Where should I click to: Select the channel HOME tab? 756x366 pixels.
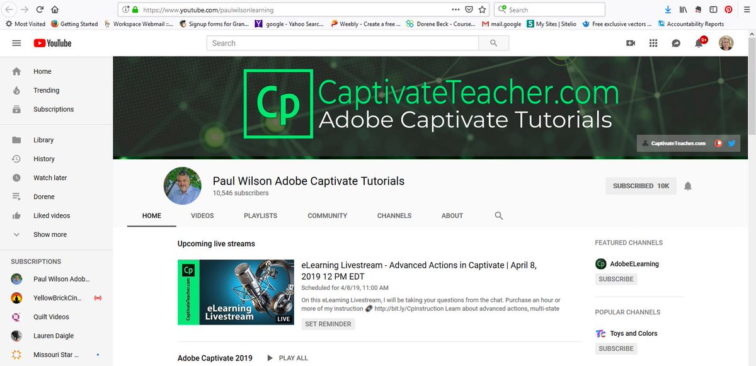click(151, 215)
